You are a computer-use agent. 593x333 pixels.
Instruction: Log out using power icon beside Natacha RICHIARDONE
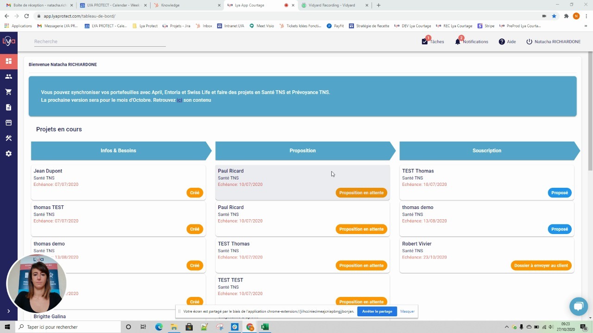[x=529, y=42]
